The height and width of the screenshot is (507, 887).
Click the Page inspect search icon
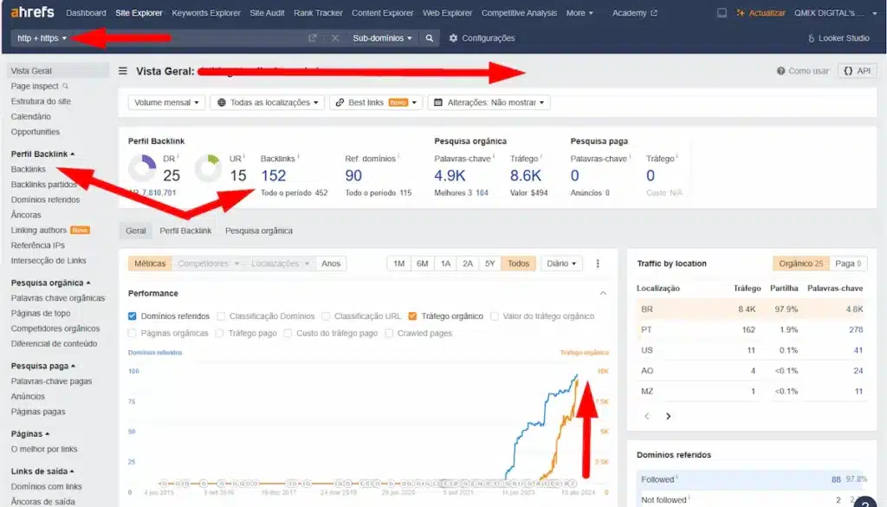coord(66,86)
